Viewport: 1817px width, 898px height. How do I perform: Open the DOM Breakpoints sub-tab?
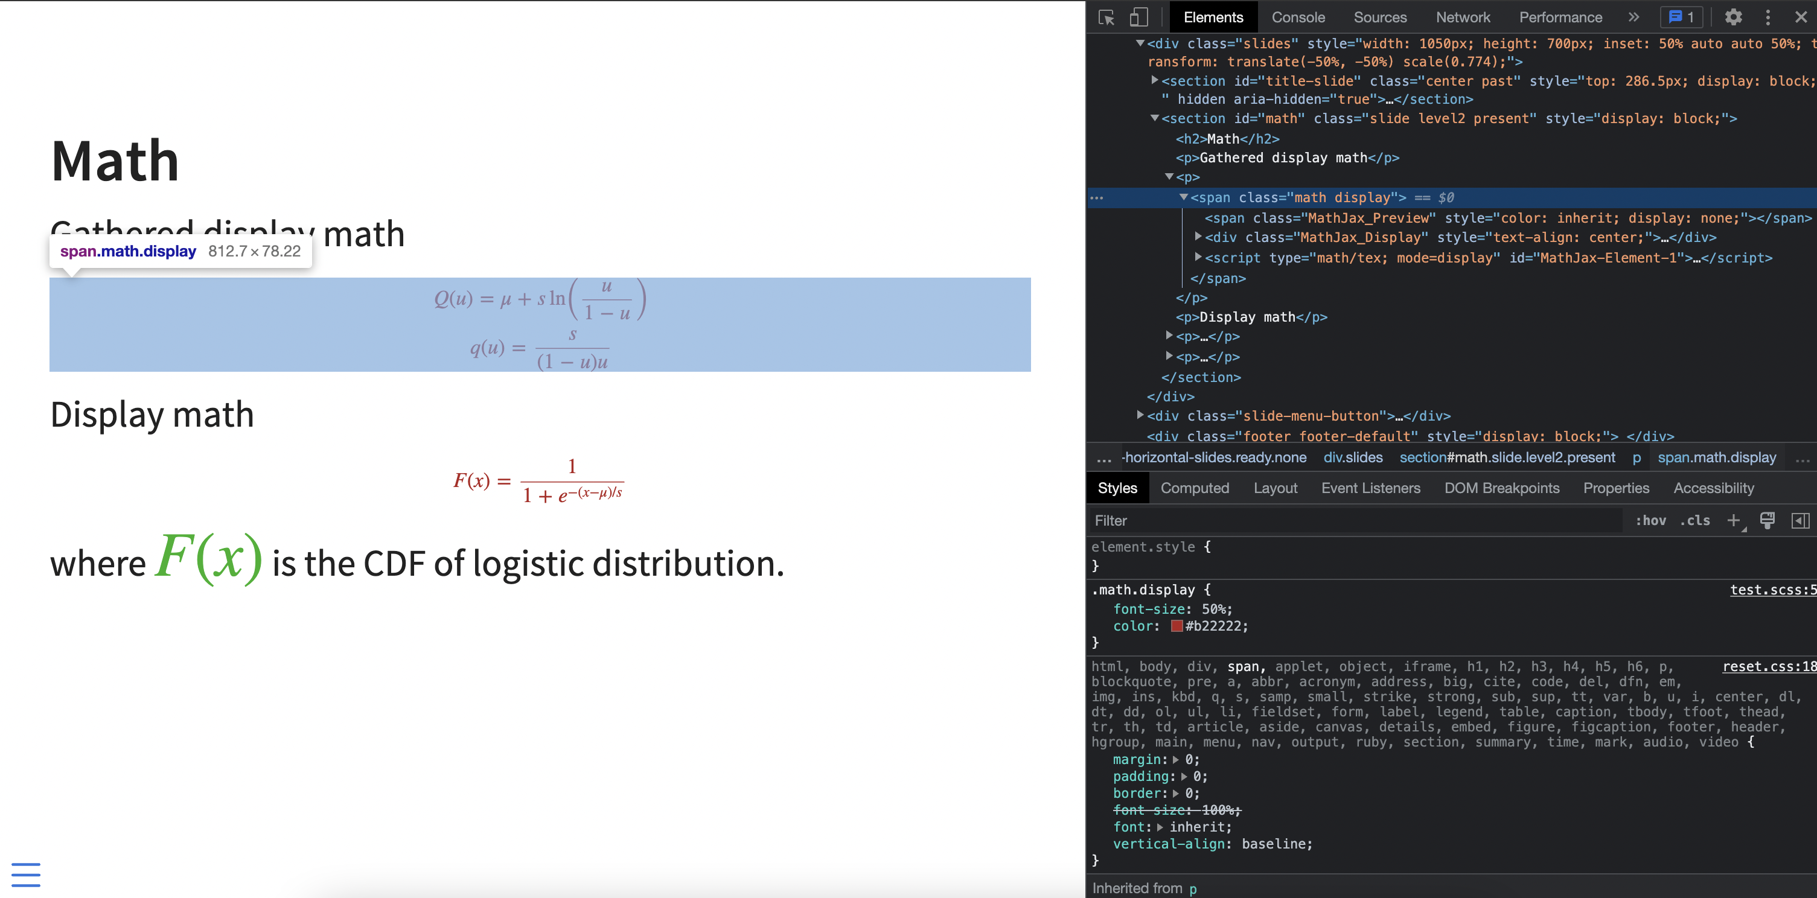tap(1502, 488)
